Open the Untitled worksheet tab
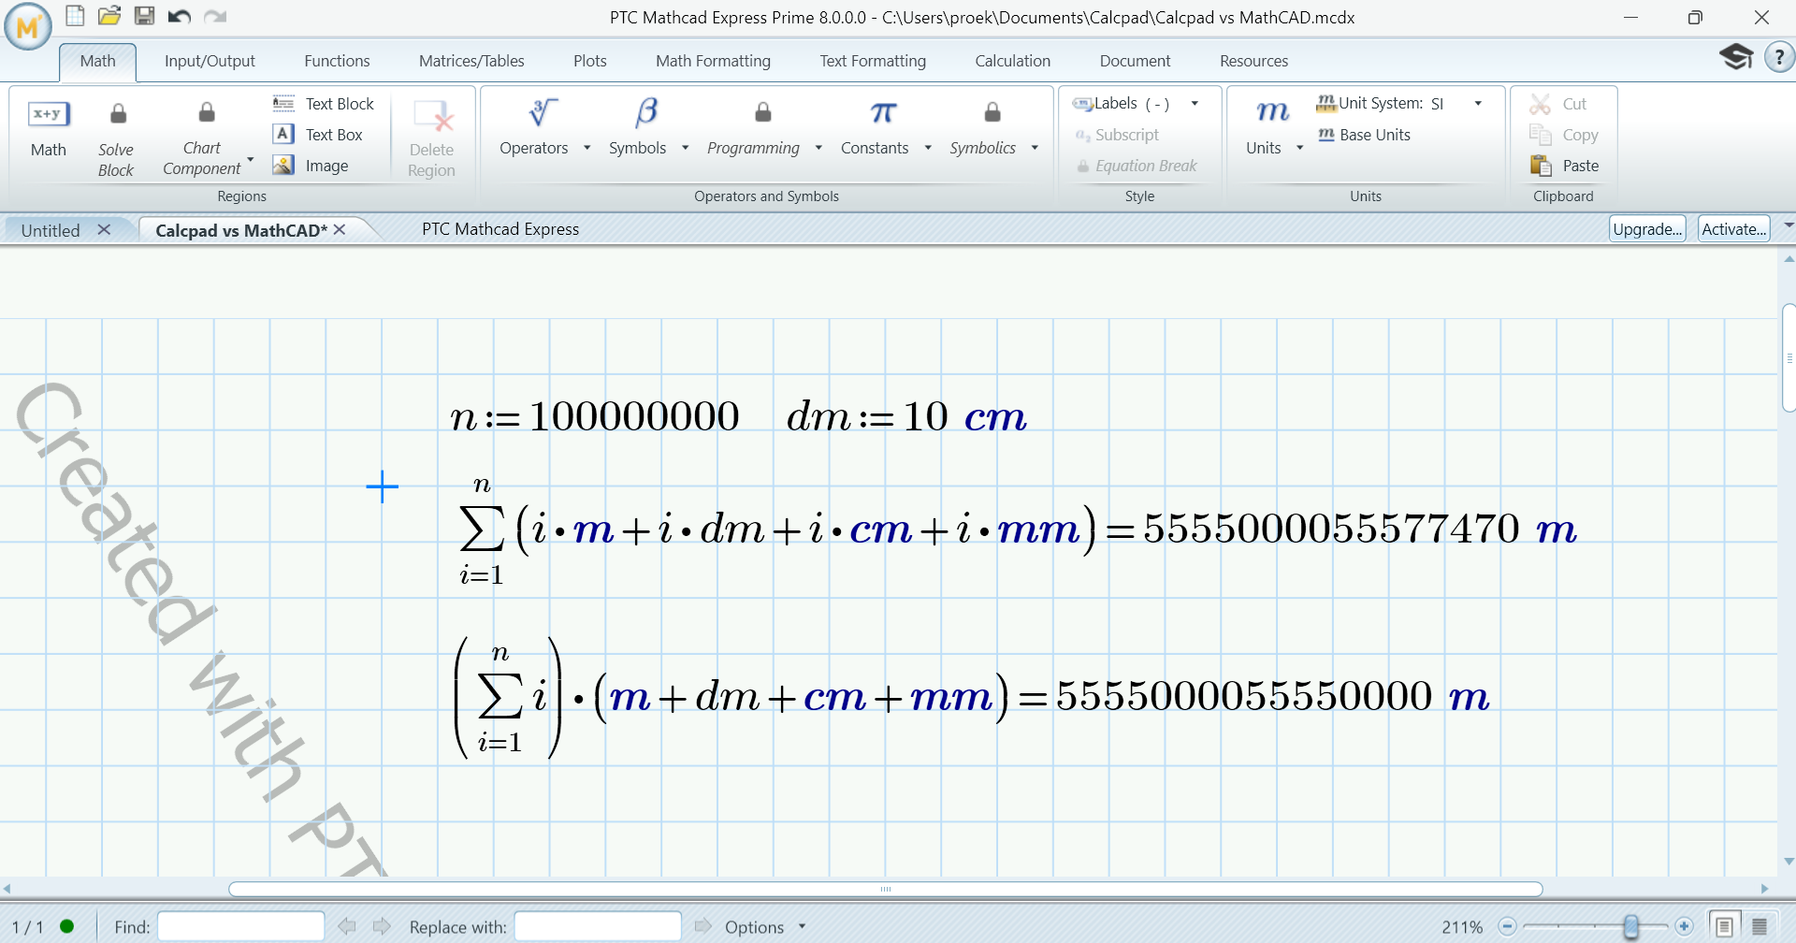This screenshot has height=943, width=1796. (51, 229)
